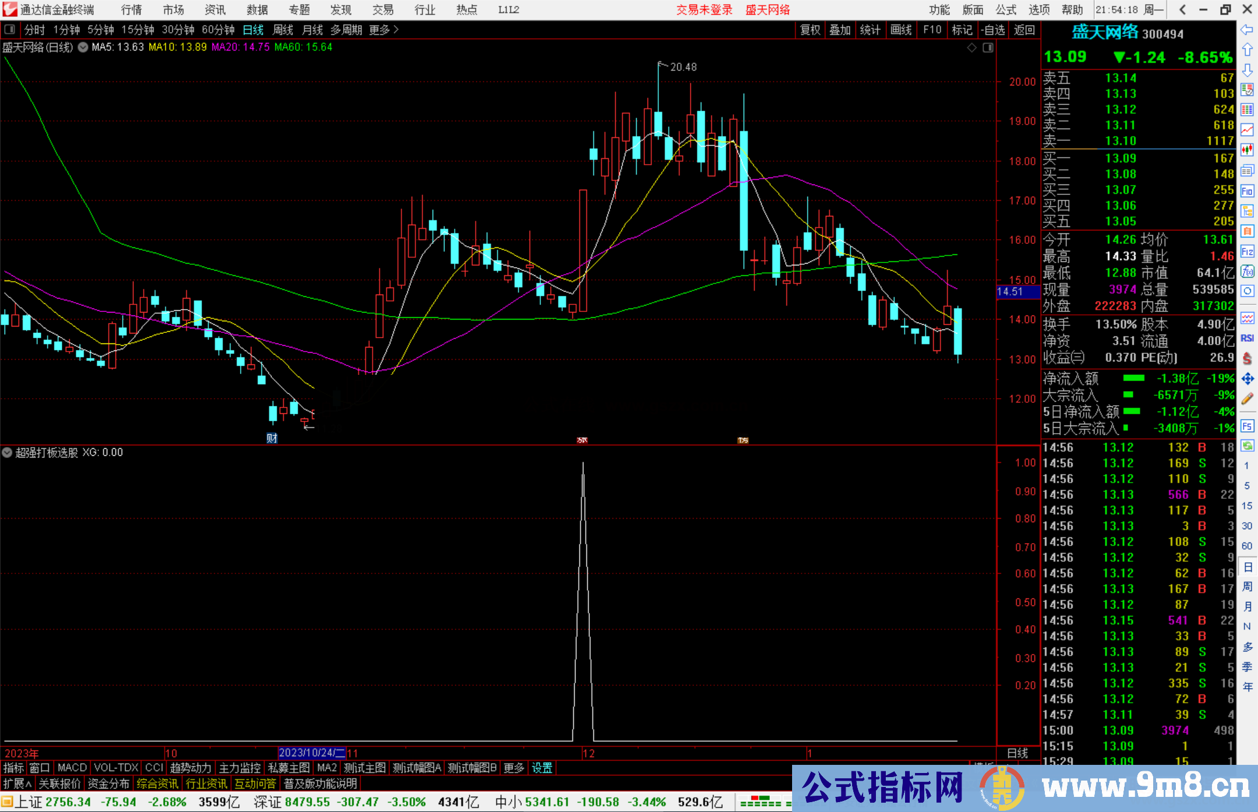Click the F10 company info sidebar icon
This screenshot has width=1258, height=812.
tap(1247, 191)
